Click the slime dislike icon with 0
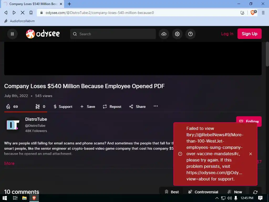This screenshot has height=202, width=269. (40, 107)
